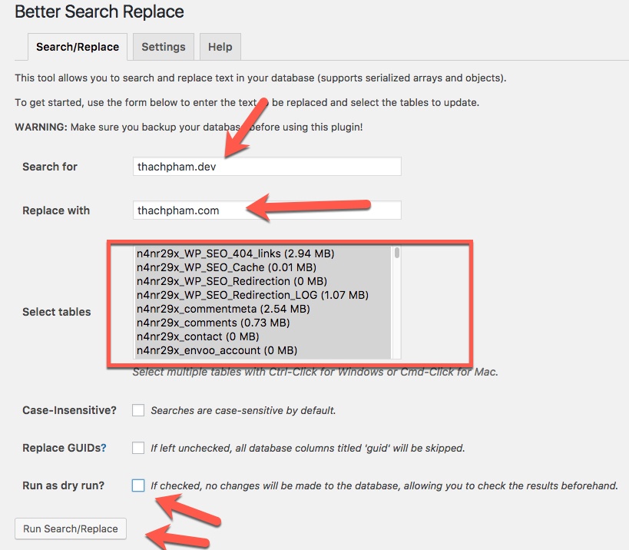Click the 'Replace with' text field

pos(266,210)
